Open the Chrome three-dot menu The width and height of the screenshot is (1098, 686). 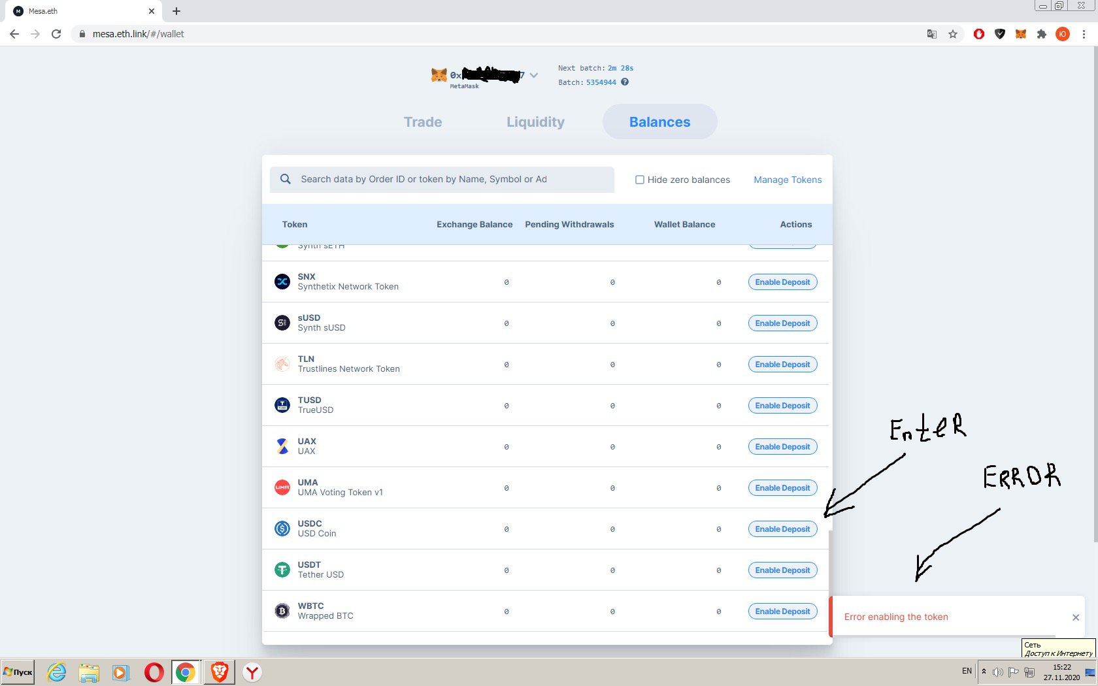(1084, 34)
